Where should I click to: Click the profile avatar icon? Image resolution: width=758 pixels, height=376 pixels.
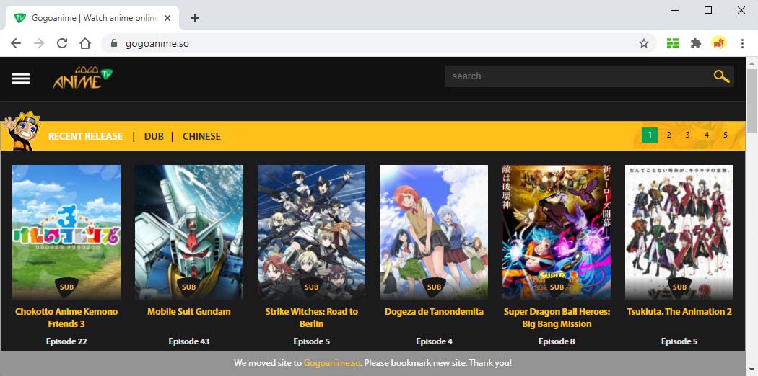click(719, 43)
